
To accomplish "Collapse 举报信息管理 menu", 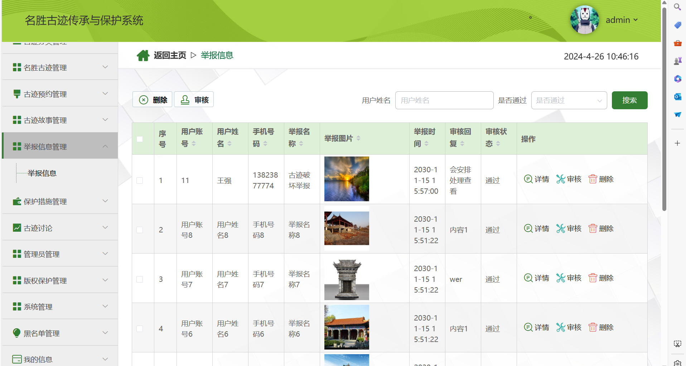I will 60,146.
